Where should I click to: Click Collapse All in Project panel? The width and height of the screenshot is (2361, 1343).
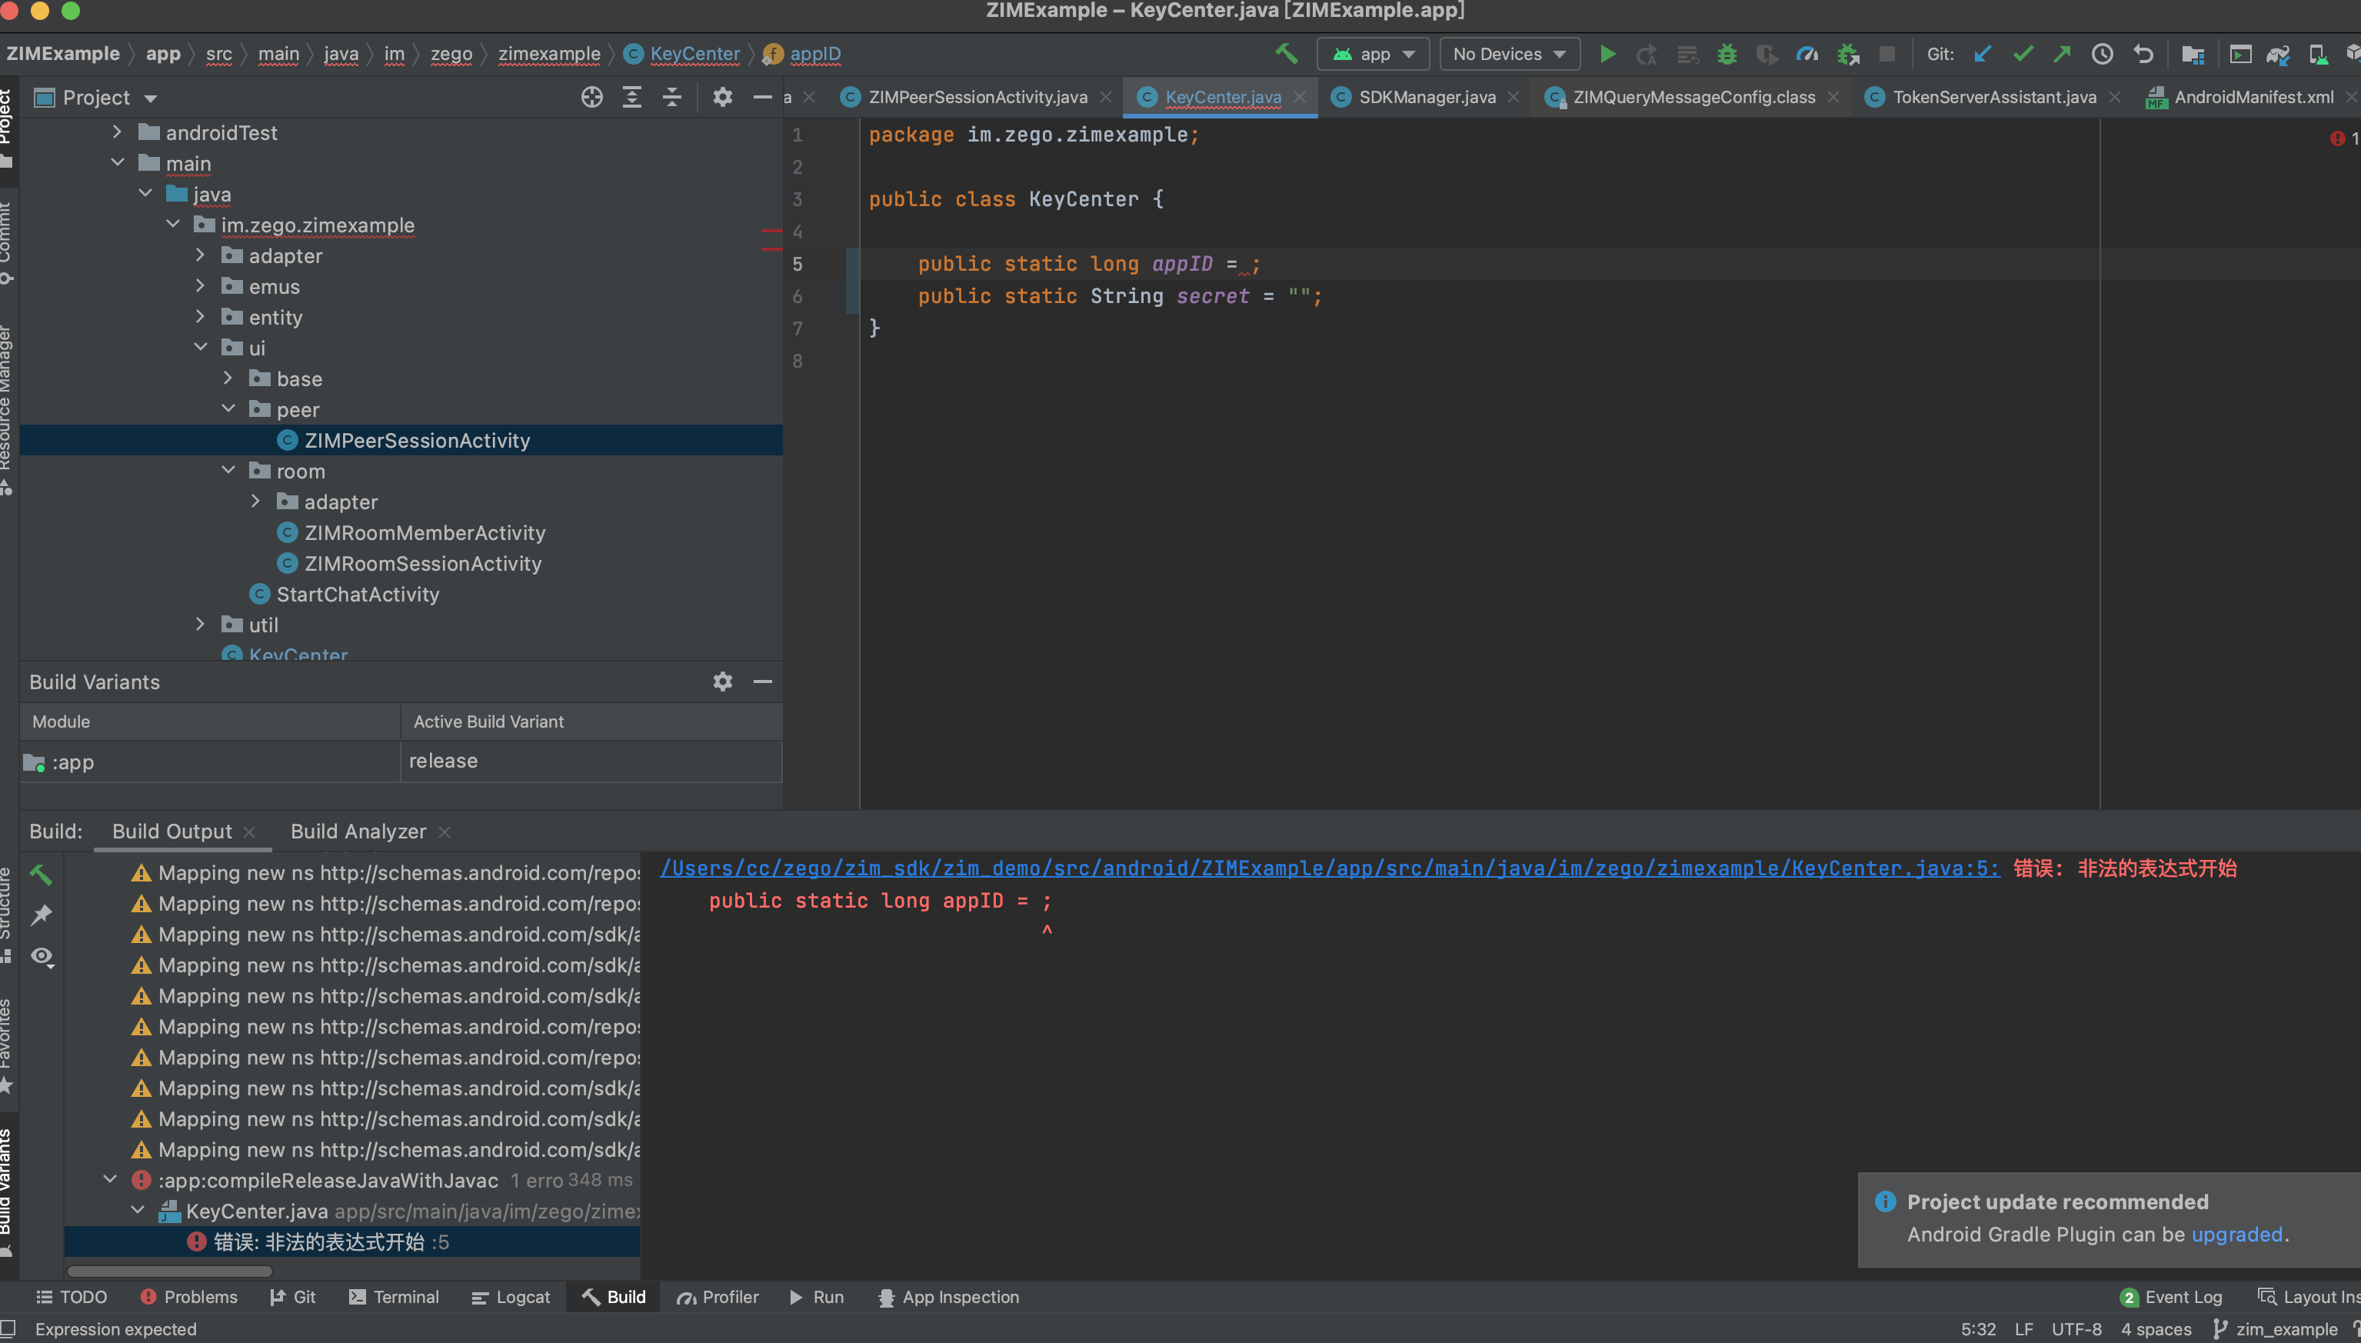click(671, 97)
